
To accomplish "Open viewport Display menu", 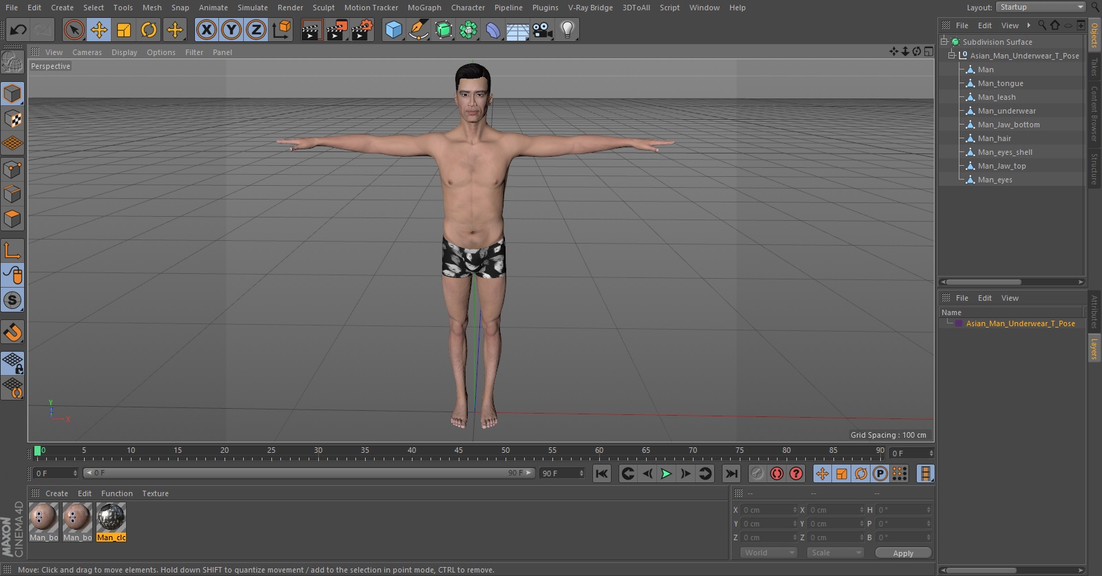I will 124,52.
